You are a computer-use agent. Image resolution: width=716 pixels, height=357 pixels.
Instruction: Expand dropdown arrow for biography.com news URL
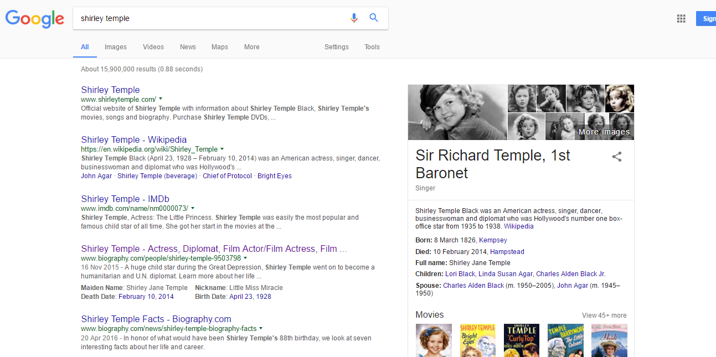261,328
